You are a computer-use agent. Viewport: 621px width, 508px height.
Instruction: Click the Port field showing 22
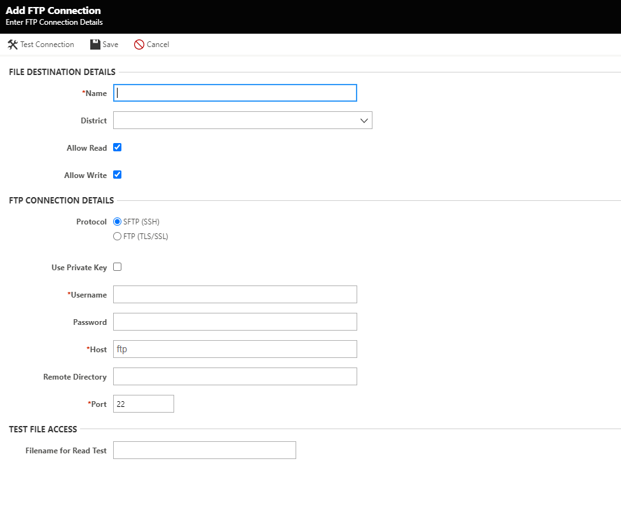pyautogui.click(x=144, y=404)
